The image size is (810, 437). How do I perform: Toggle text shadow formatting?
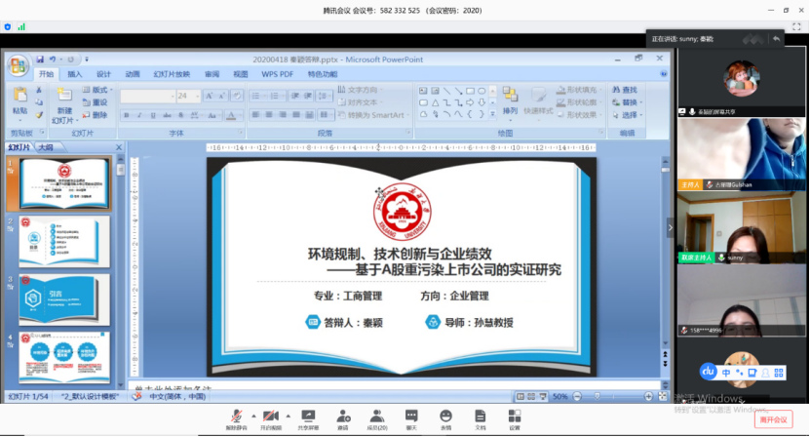(x=180, y=115)
